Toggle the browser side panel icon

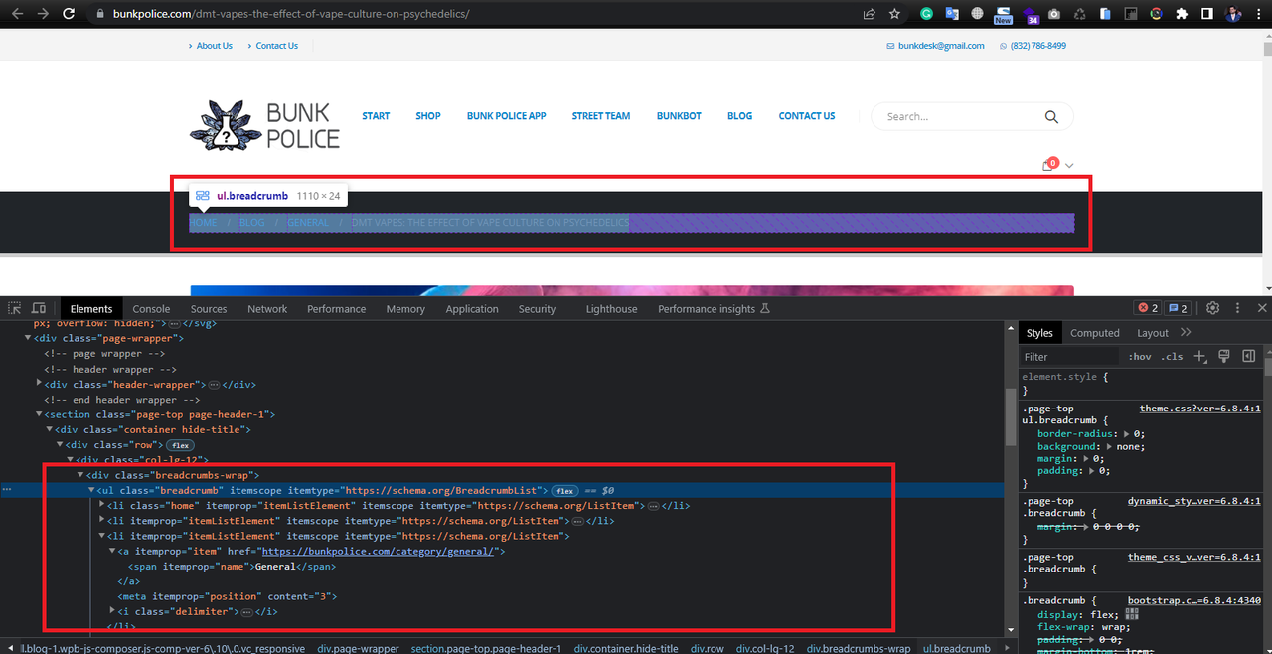[1206, 14]
